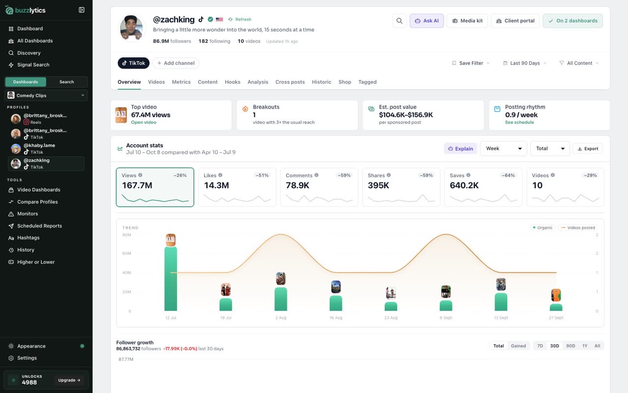Click the Upgrade button
This screenshot has width=628, height=393.
point(69,380)
